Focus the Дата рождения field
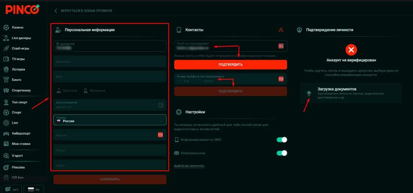The height and width of the screenshot is (193, 413). click(x=110, y=105)
